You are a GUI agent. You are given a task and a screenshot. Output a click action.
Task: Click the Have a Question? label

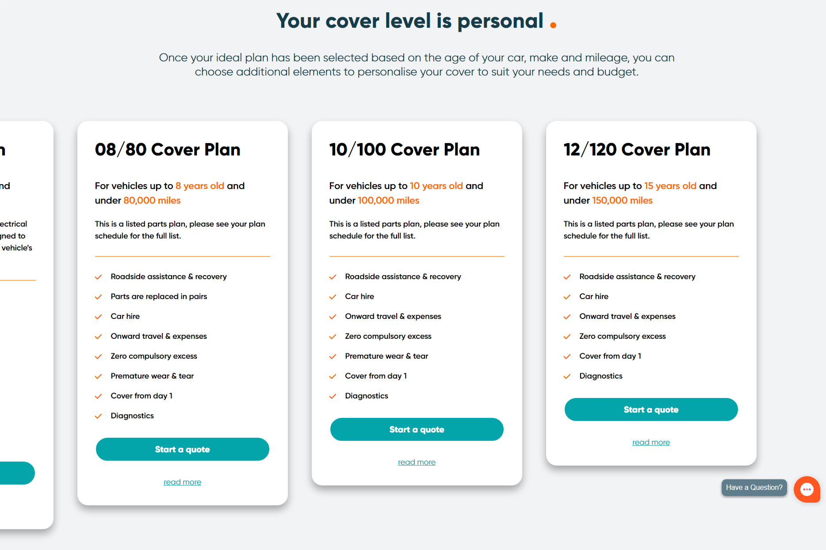pyautogui.click(x=754, y=488)
